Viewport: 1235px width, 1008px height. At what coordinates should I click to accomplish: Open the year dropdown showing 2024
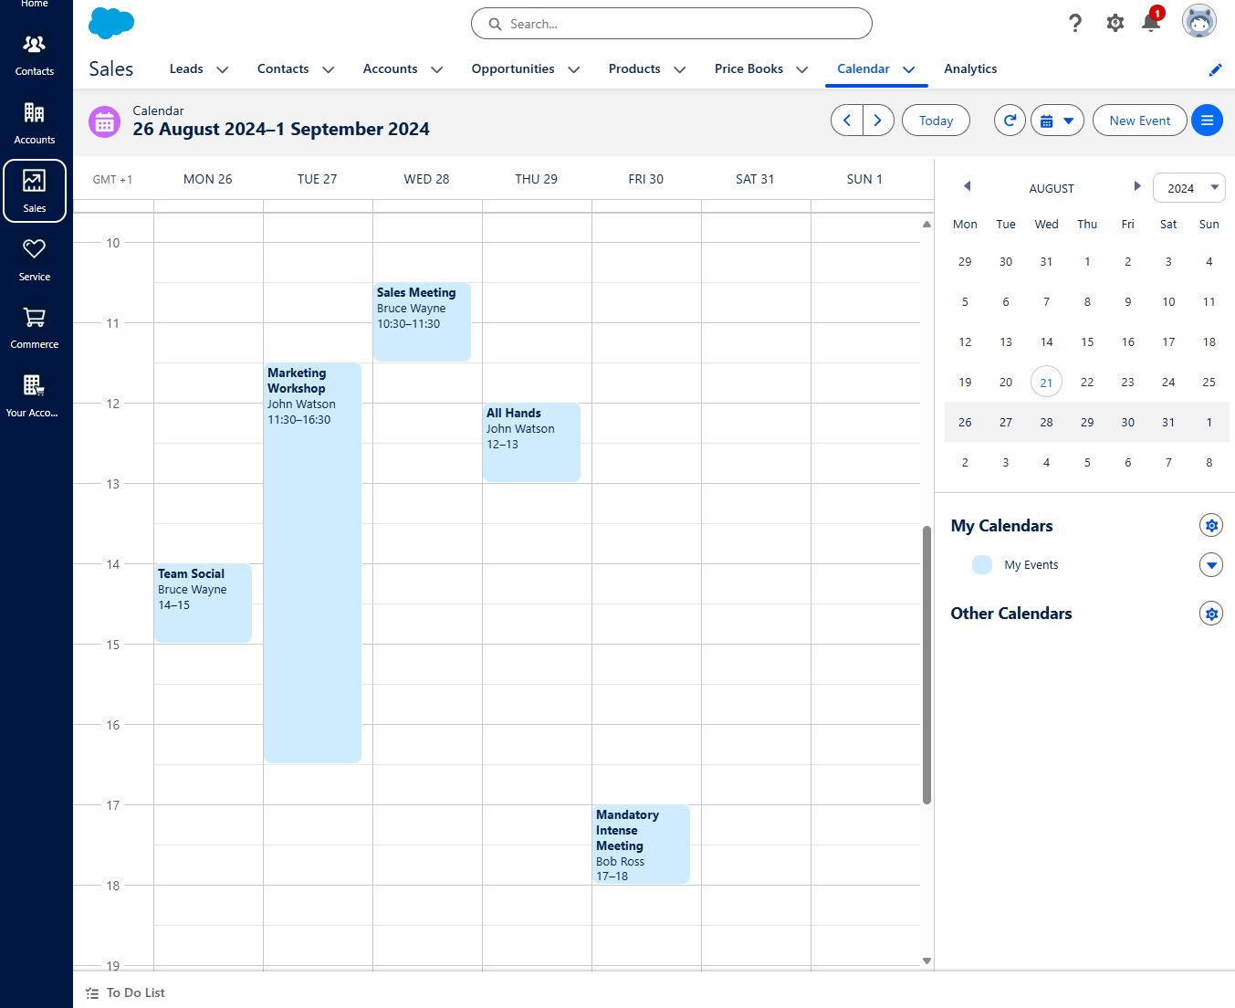coord(1188,188)
